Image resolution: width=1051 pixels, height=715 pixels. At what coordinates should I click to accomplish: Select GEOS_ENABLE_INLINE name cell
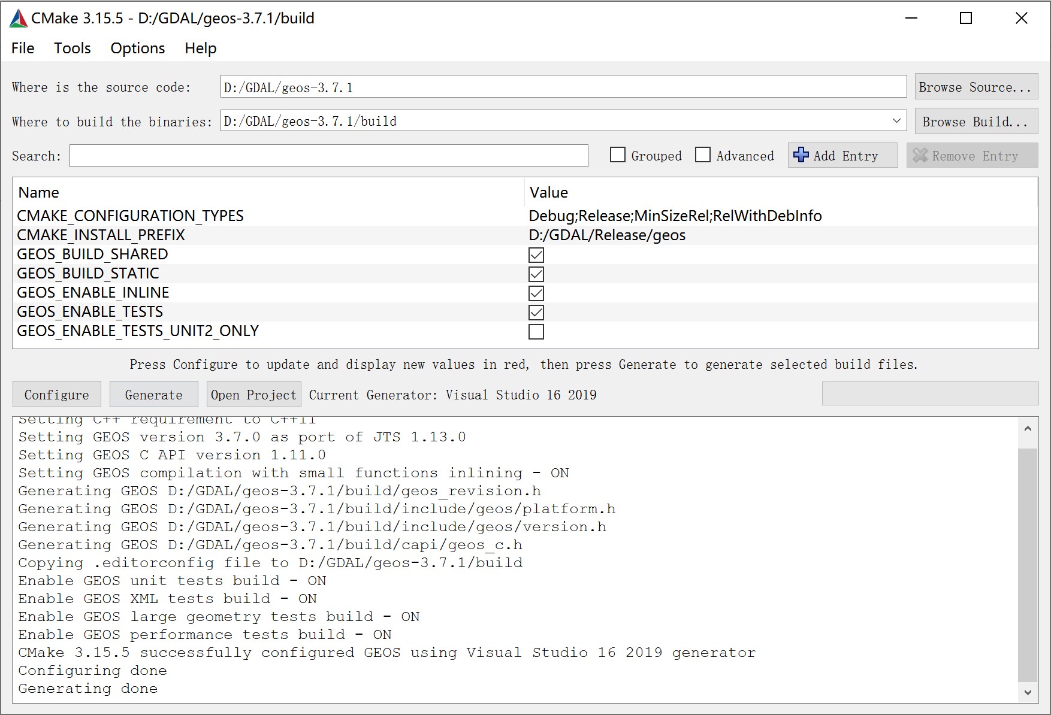tap(93, 292)
